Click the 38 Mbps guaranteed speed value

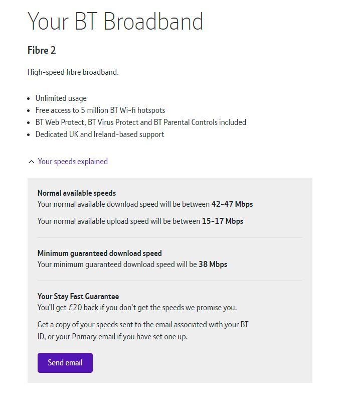pyautogui.click(x=213, y=264)
